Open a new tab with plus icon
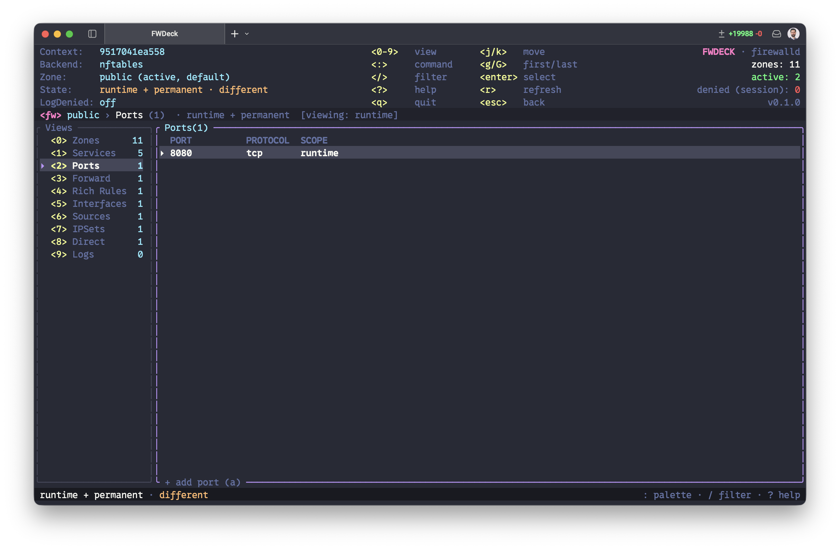 click(x=235, y=34)
